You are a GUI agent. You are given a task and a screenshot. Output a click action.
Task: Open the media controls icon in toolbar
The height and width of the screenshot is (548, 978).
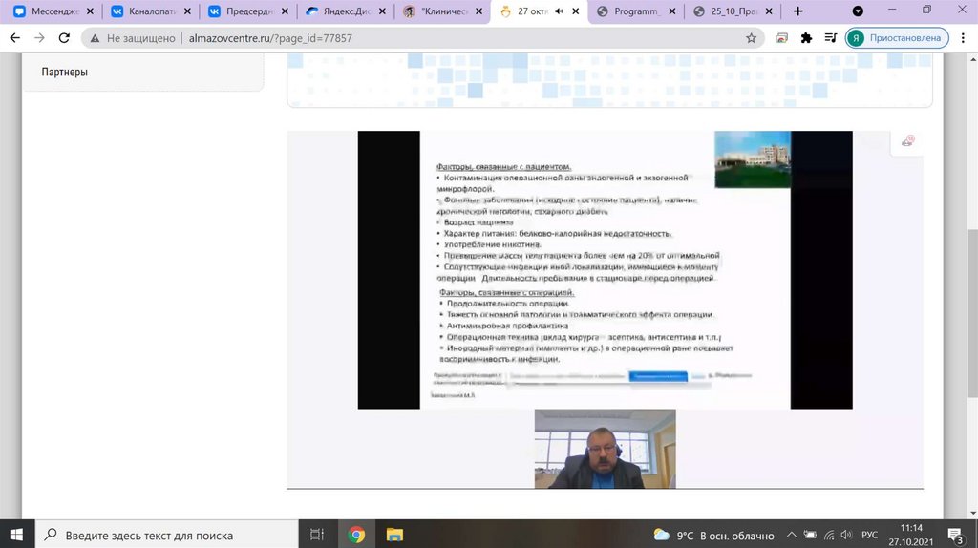829,38
